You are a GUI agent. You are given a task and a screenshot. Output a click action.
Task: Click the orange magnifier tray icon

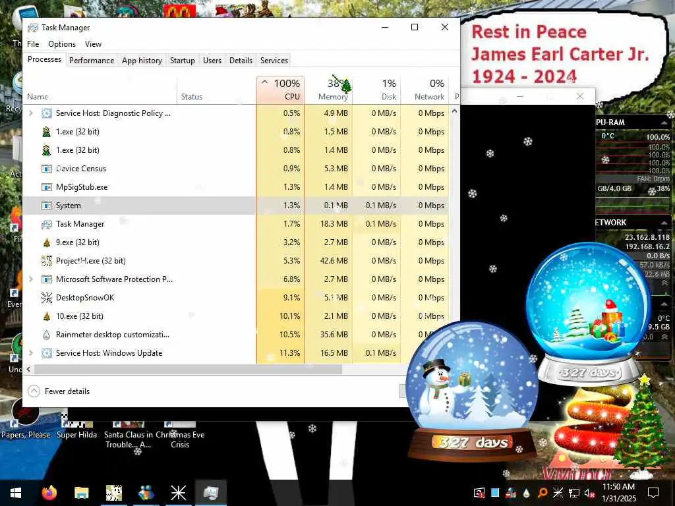pos(543,493)
